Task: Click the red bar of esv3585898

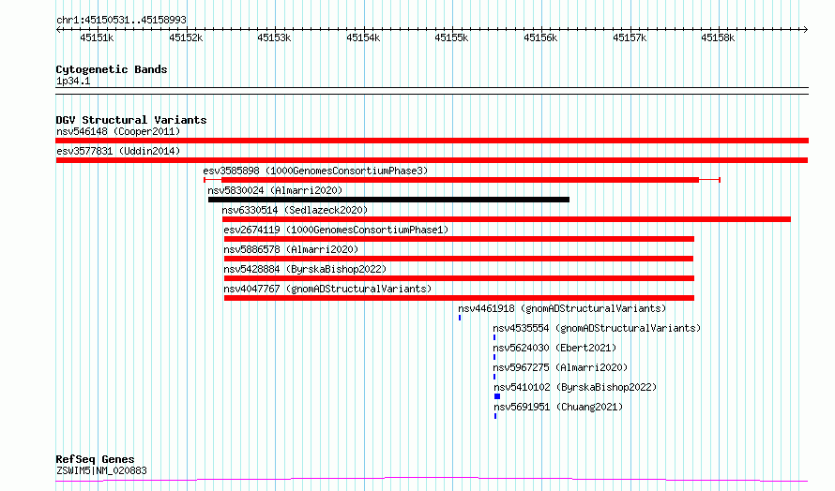Action: (460, 180)
